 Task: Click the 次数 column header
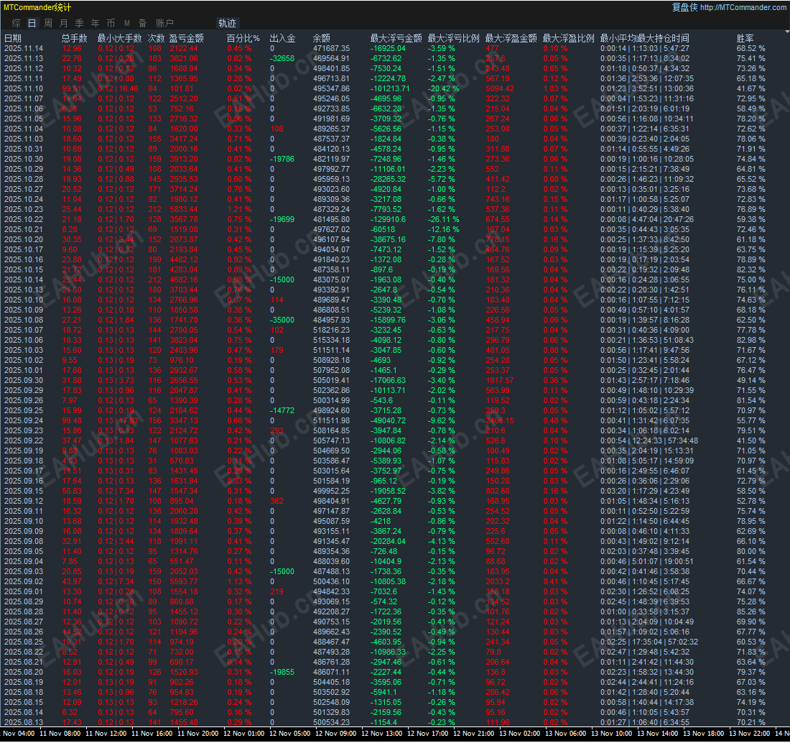(x=156, y=38)
